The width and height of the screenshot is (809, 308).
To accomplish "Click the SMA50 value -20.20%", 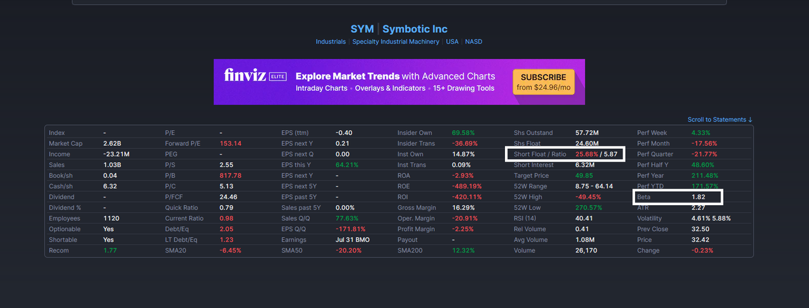I will coord(348,251).
